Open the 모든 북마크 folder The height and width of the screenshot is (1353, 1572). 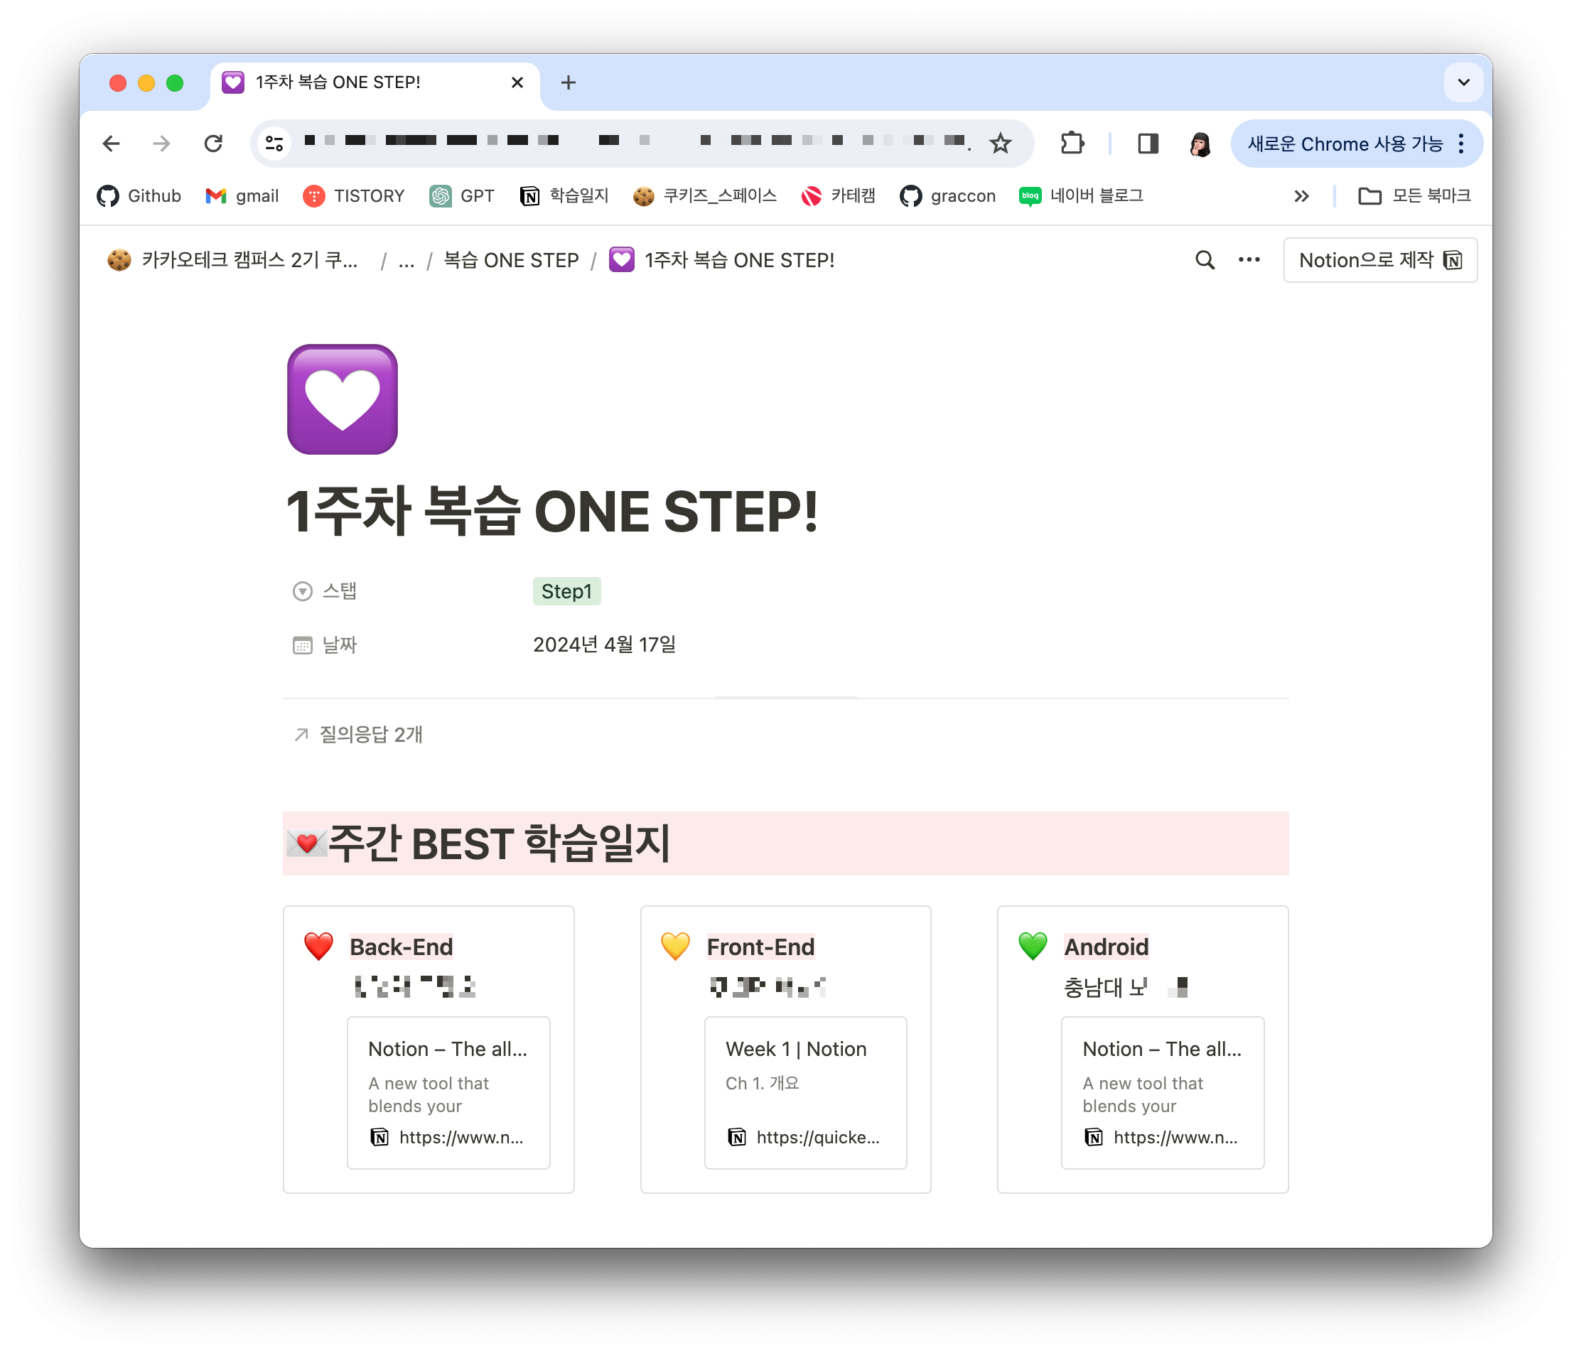click(x=1414, y=196)
